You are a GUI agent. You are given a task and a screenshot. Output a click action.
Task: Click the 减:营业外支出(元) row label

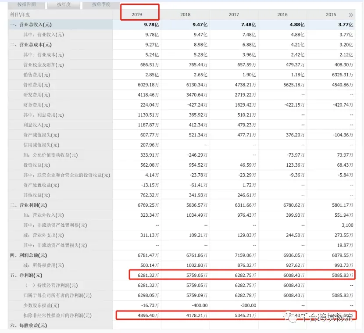pyautogui.click(x=43, y=235)
